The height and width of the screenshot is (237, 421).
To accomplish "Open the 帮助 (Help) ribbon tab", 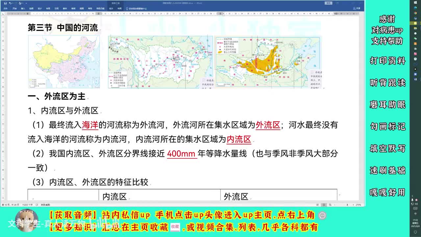I will click(x=90, y=8).
